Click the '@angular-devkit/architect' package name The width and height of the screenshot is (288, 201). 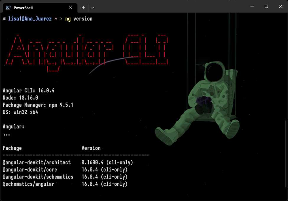tap(37, 163)
